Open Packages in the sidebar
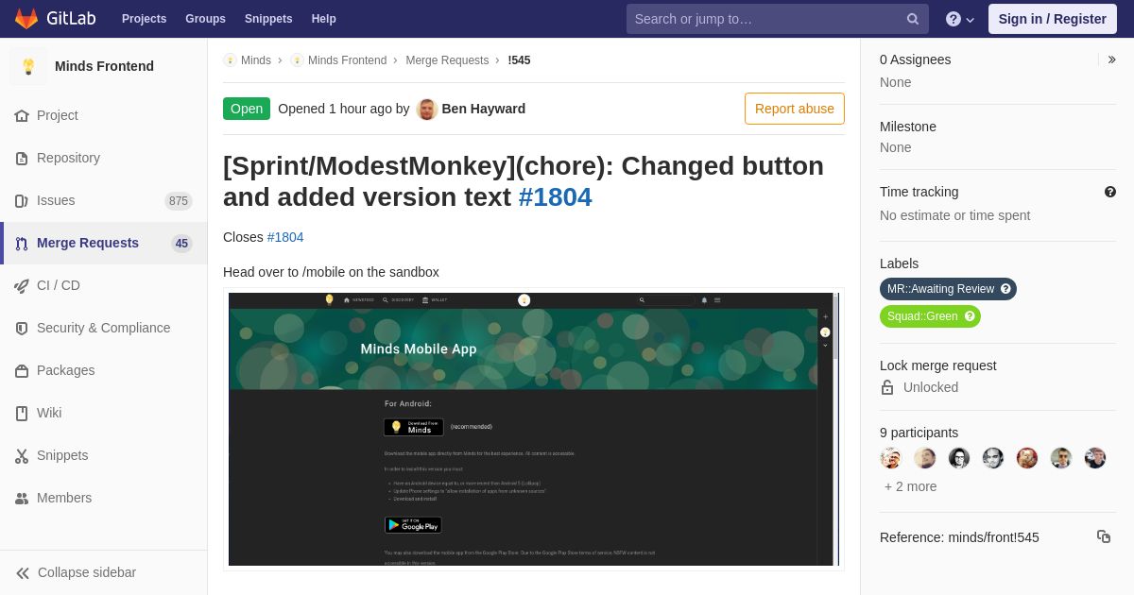1134x595 pixels. click(104, 370)
